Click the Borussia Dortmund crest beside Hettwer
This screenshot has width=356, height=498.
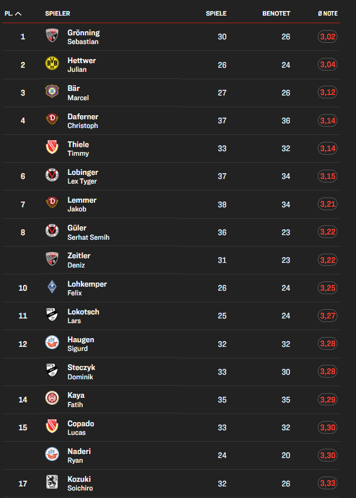click(52, 64)
